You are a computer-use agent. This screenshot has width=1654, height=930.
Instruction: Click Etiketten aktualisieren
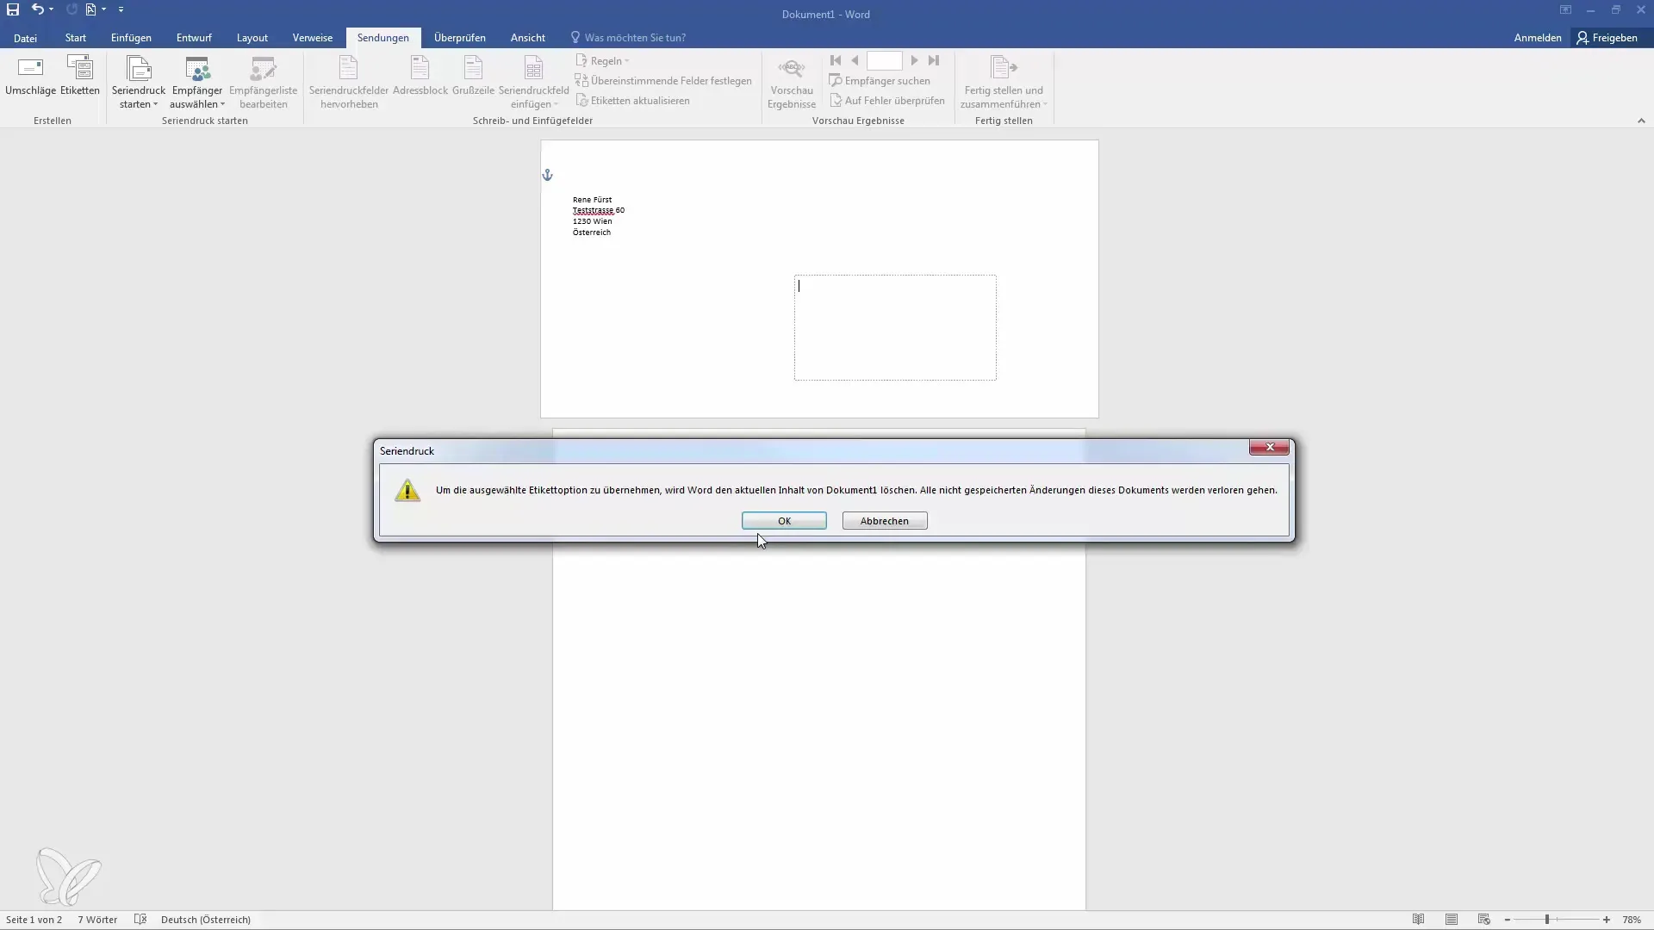tap(632, 101)
